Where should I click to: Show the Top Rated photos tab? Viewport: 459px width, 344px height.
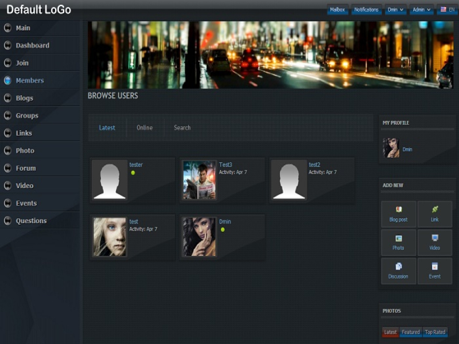coord(435,332)
